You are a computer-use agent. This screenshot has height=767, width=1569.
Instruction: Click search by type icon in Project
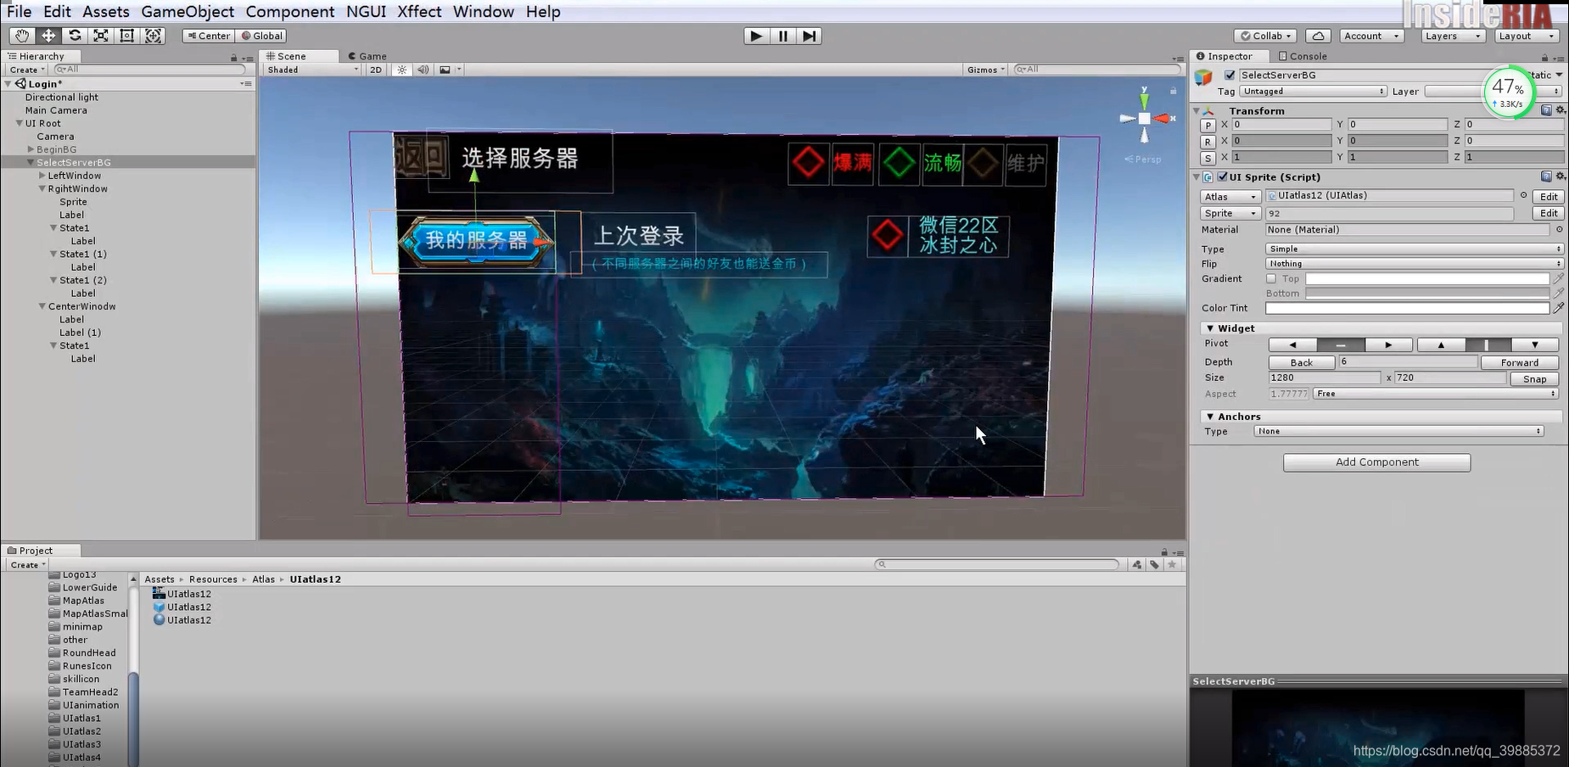point(1137,564)
